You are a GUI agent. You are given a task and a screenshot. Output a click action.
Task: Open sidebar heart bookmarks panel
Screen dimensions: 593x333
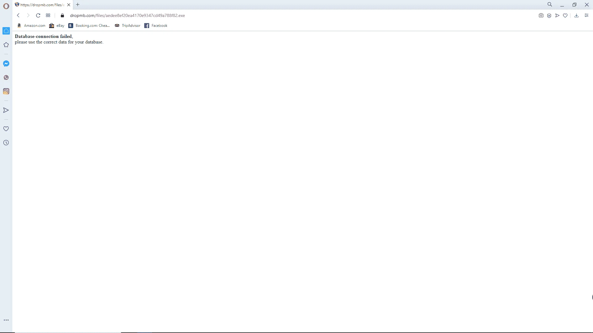tap(6, 129)
